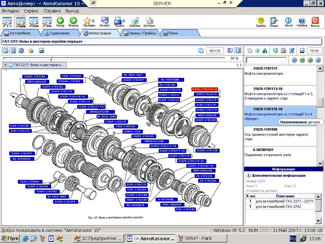Go forward with the Вперед button
The image size is (325, 244).
[x=73, y=22]
